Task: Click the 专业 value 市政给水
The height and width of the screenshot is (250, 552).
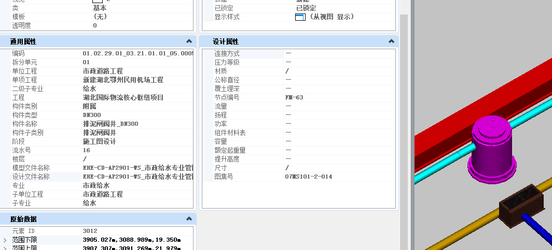Action: pos(96,185)
